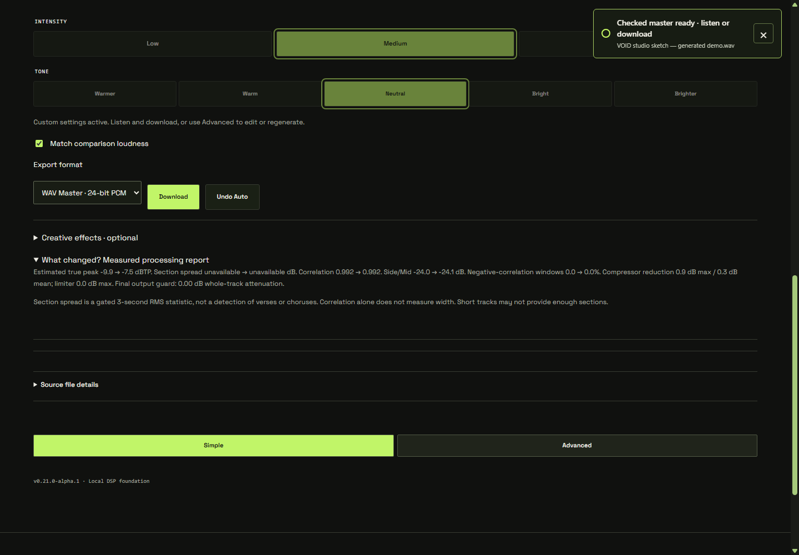Click the circle status icon in notification
Image resolution: width=799 pixels, height=555 pixels.
click(x=606, y=33)
